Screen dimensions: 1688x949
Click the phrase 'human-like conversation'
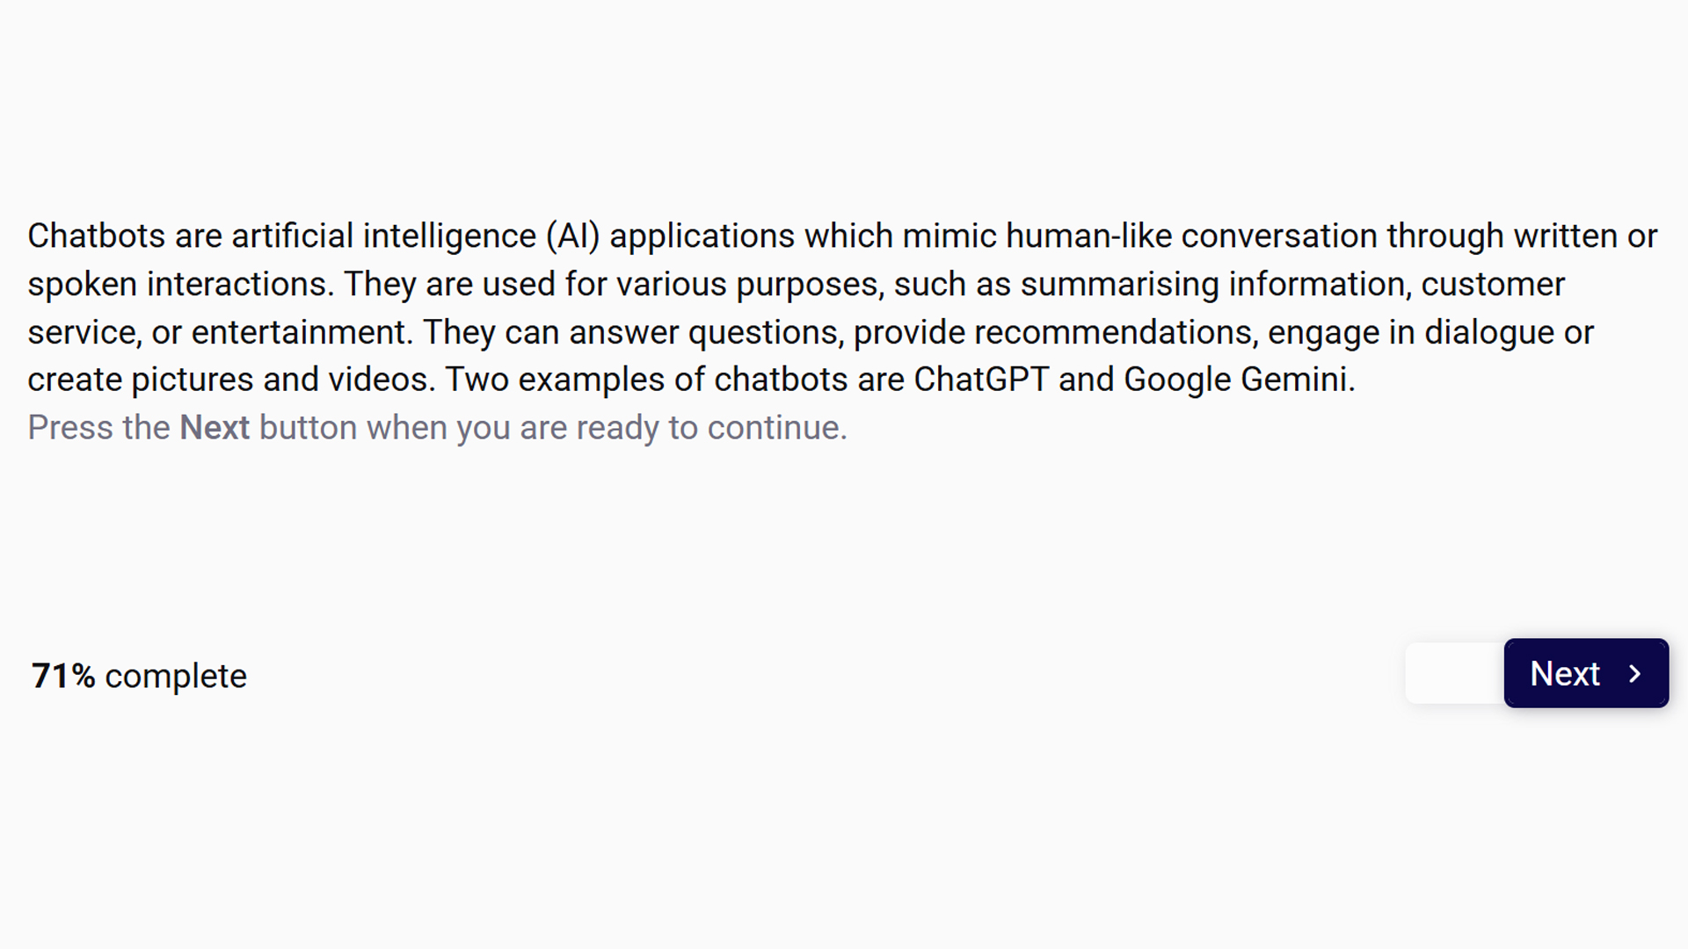tap(1191, 235)
